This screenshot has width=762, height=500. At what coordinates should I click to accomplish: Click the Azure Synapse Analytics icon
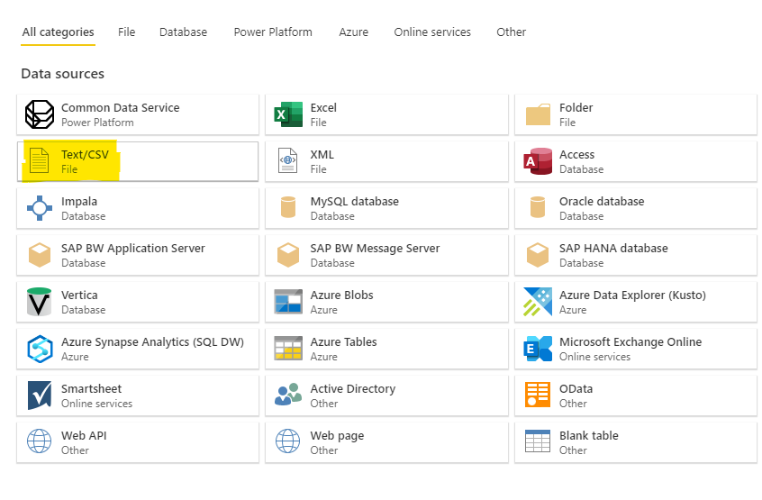(x=40, y=349)
